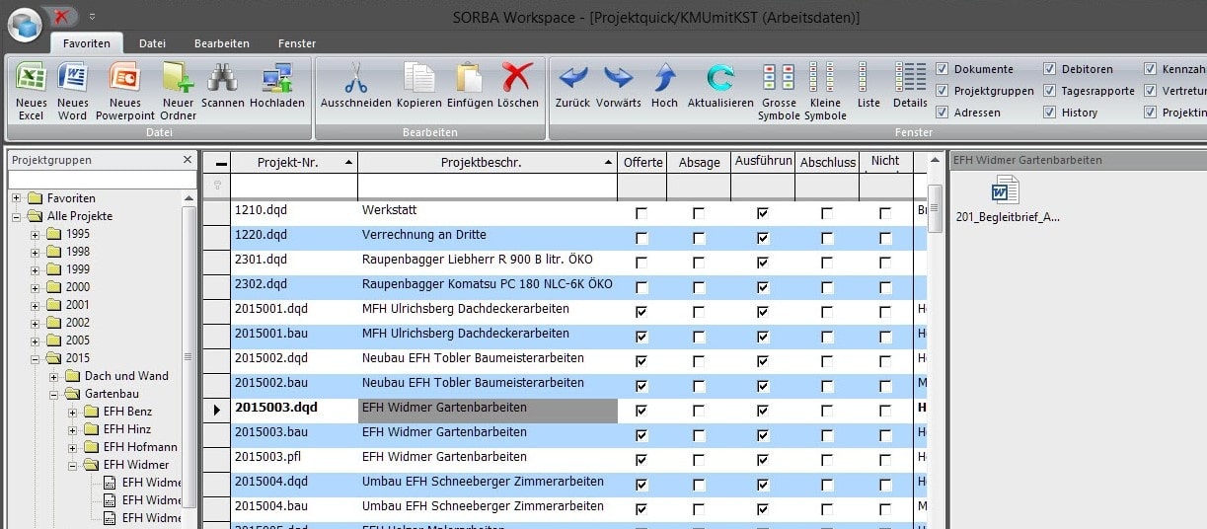Click the Projektgruppen search input field
Viewport: 1207px width, 529px height.
click(103, 180)
